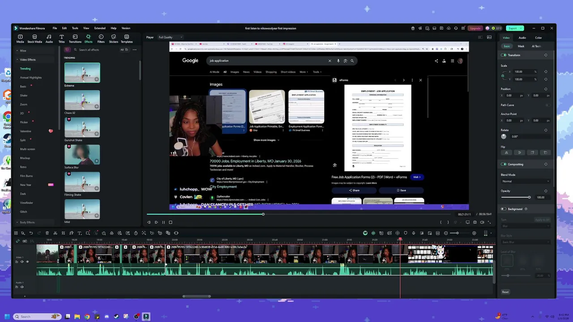
Task: Adjust the Opacity slider
Action: coord(516,197)
